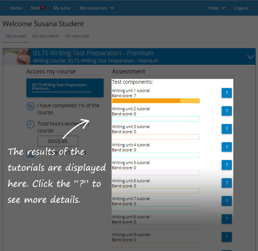Open My tutor page
Screen dimensions: 258x251
click(x=62, y=8)
